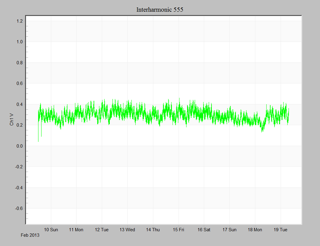Click the 16 Sat date label
Viewport: 320px width, 246px height.
point(204,230)
